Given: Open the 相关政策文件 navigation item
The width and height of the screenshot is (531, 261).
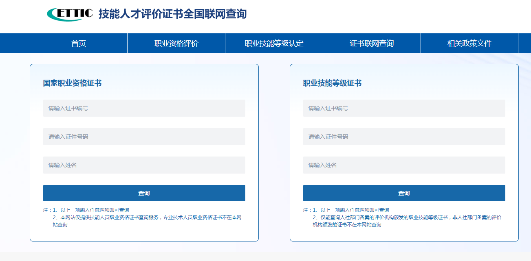Looking at the screenshot, I should pyautogui.click(x=469, y=43).
